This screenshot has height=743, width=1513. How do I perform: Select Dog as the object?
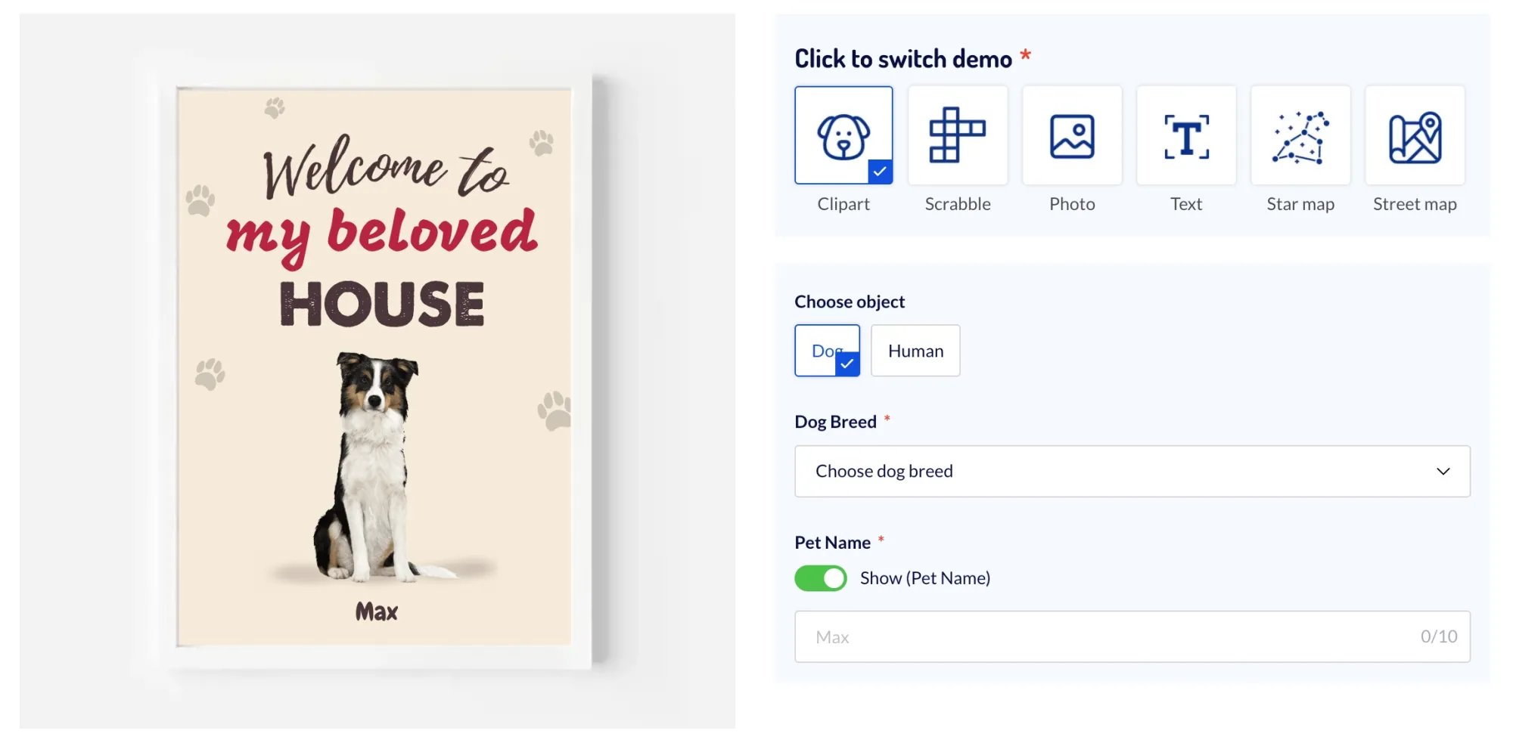click(822, 350)
